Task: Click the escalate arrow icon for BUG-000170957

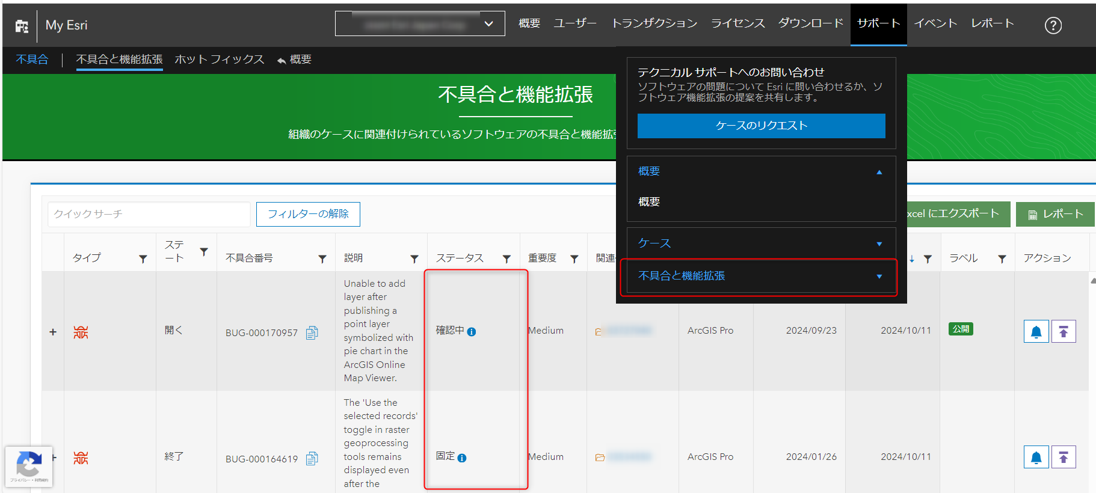Action: 1064,331
